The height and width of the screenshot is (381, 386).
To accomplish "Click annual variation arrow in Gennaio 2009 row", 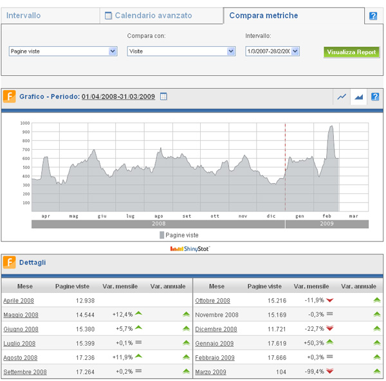I will [x=377, y=342].
